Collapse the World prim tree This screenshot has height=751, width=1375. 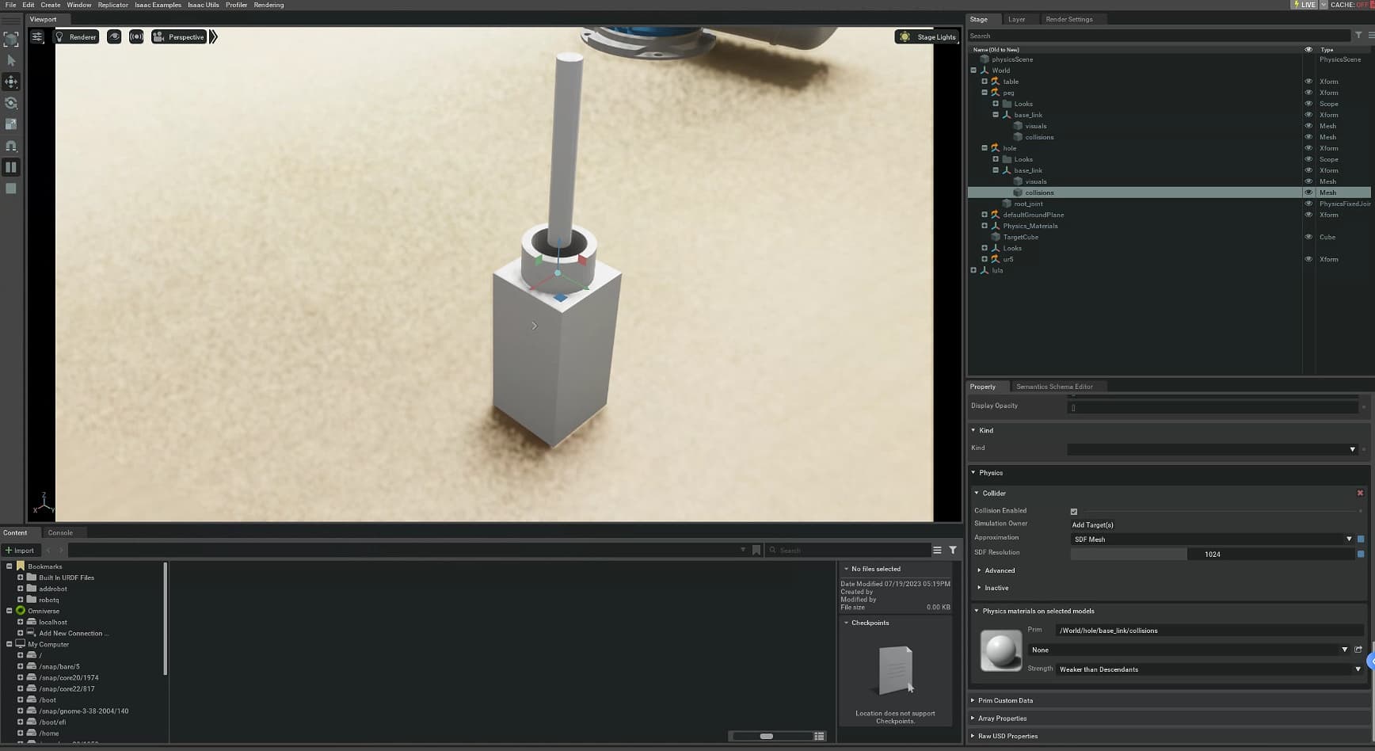(973, 71)
